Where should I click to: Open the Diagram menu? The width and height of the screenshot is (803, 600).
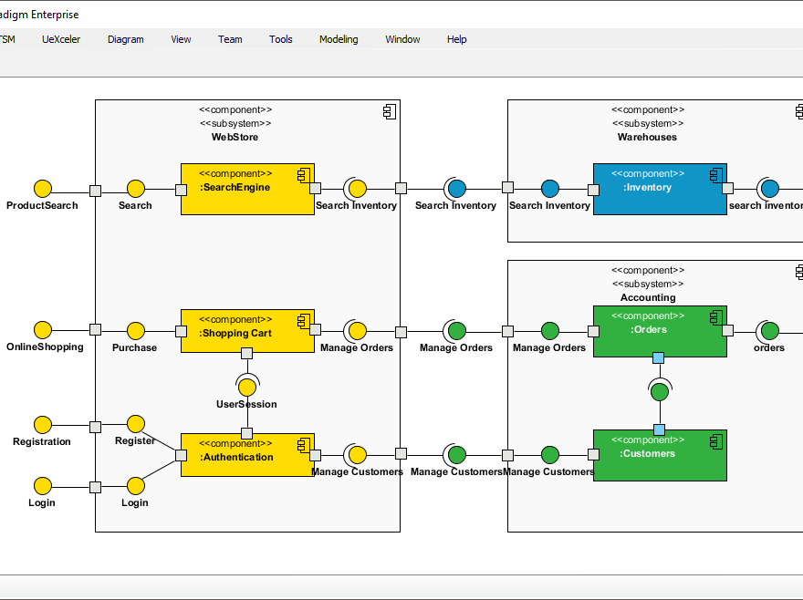[125, 39]
